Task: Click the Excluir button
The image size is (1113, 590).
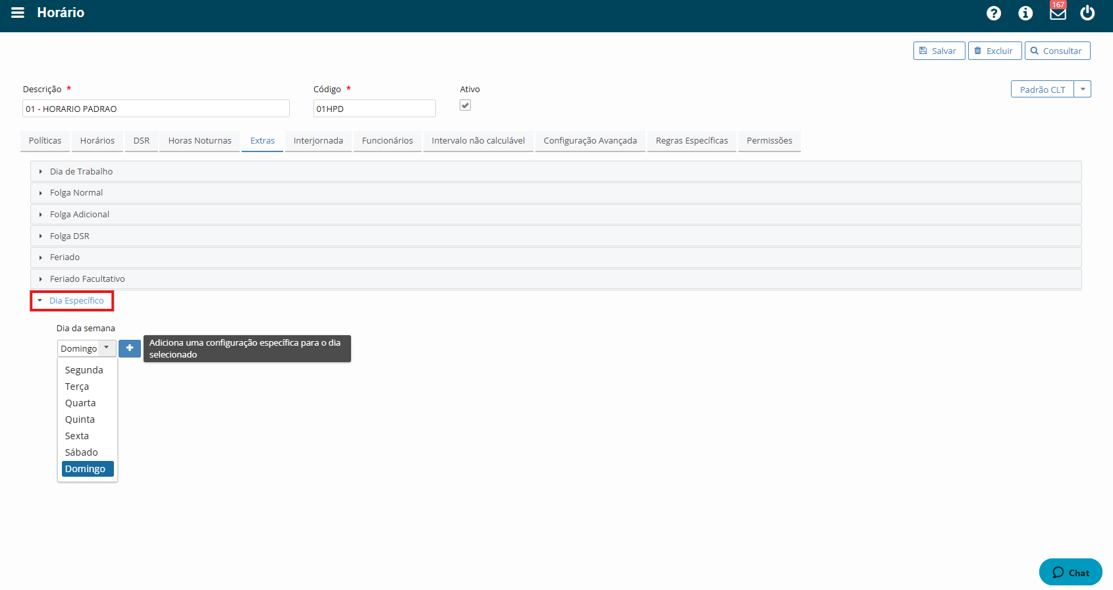Action: click(x=995, y=51)
